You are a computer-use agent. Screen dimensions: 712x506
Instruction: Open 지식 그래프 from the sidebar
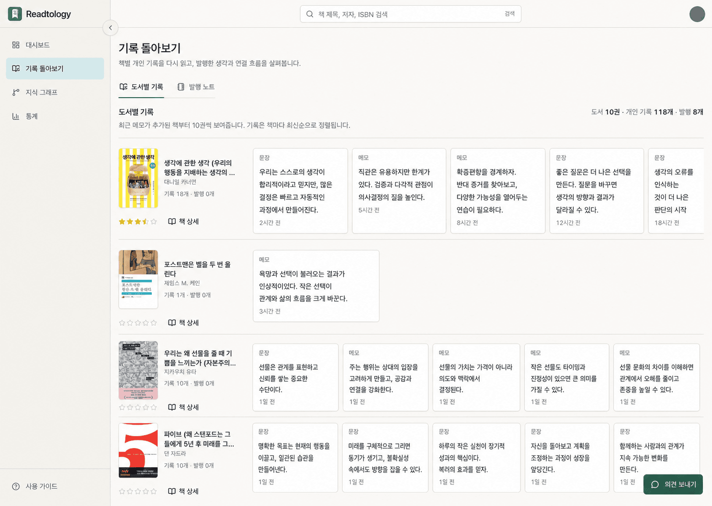pyautogui.click(x=55, y=92)
